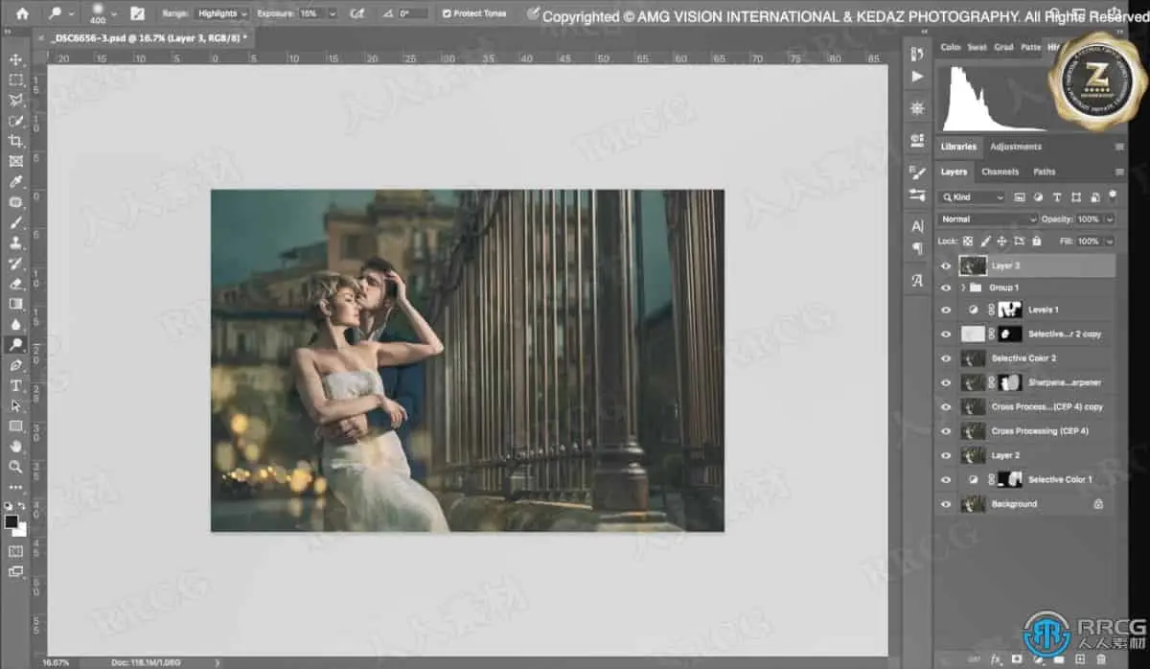
Task: Click the Home icon in options bar
Action: coord(22,13)
